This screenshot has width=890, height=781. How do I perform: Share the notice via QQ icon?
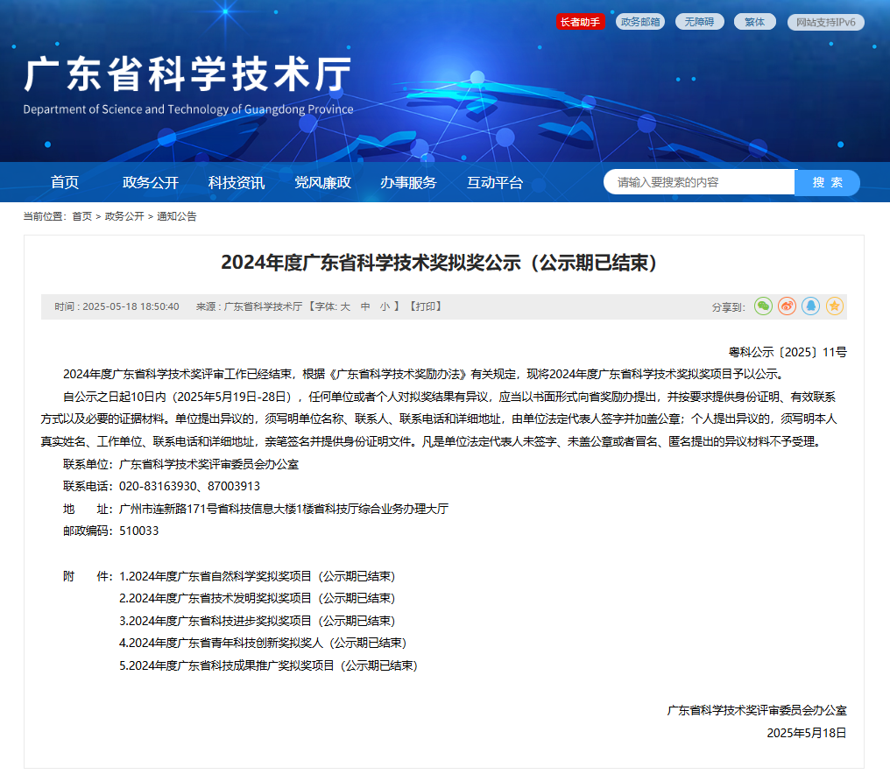[x=810, y=306]
